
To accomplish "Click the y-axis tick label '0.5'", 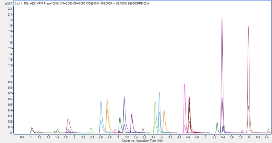I will 10,105.
